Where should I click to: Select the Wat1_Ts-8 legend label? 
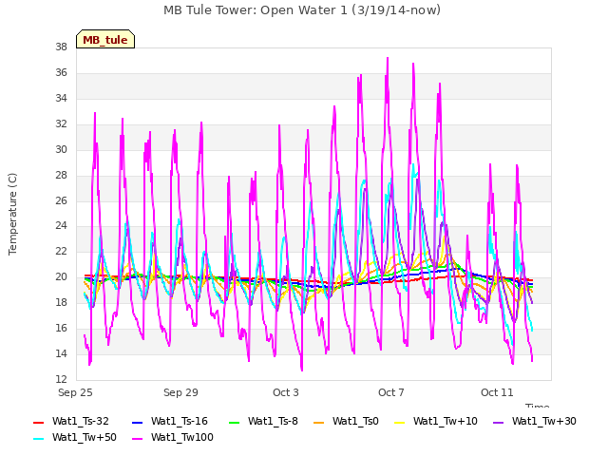point(273,421)
